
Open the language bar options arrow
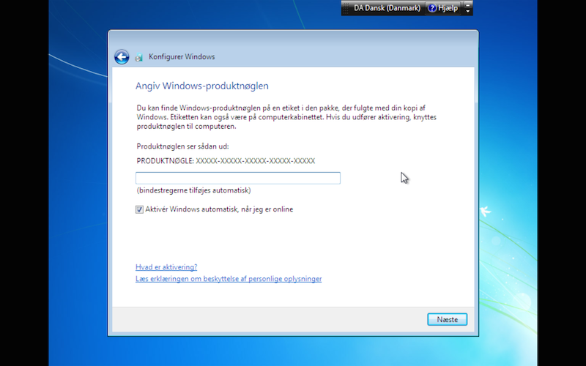point(467,11)
